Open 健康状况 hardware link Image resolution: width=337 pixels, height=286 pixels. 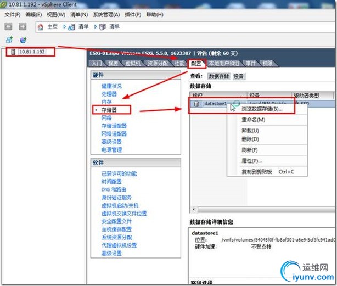point(111,86)
